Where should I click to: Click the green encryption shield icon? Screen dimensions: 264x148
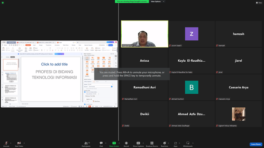pyautogui.click(x=3, y=3)
